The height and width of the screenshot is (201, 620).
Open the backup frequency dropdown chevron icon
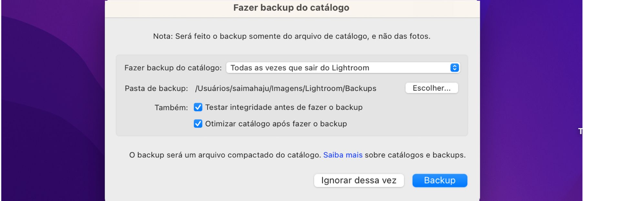tap(454, 68)
